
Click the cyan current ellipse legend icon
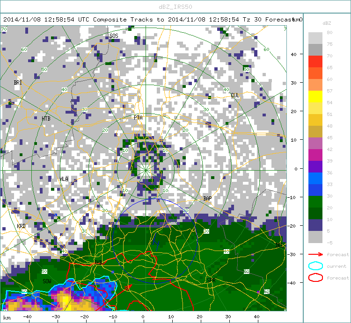click(315, 266)
